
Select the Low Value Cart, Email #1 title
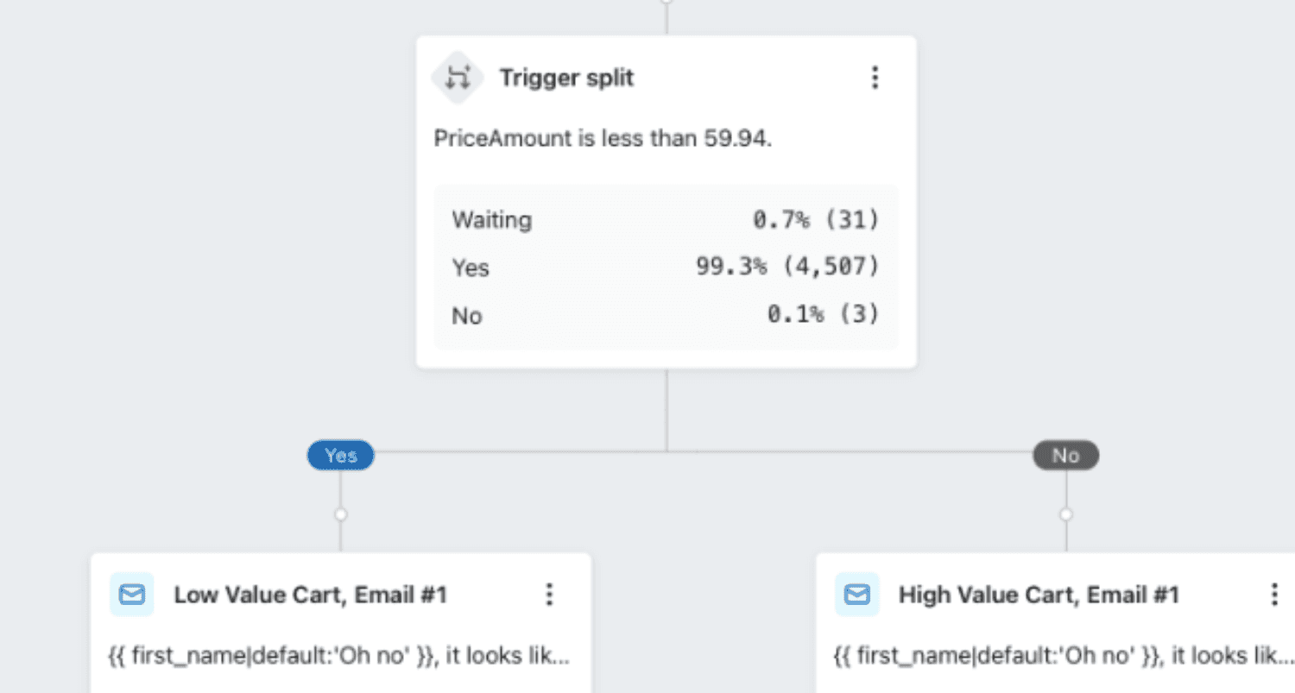311,595
